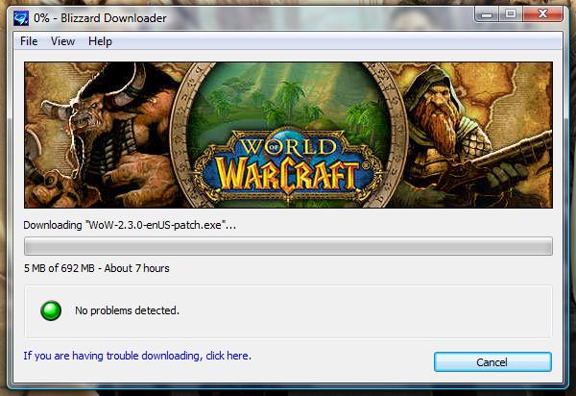The height and width of the screenshot is (396, 576).
Task: Open the Help menu
Action: pyautogui.click(x=100, y=41)
